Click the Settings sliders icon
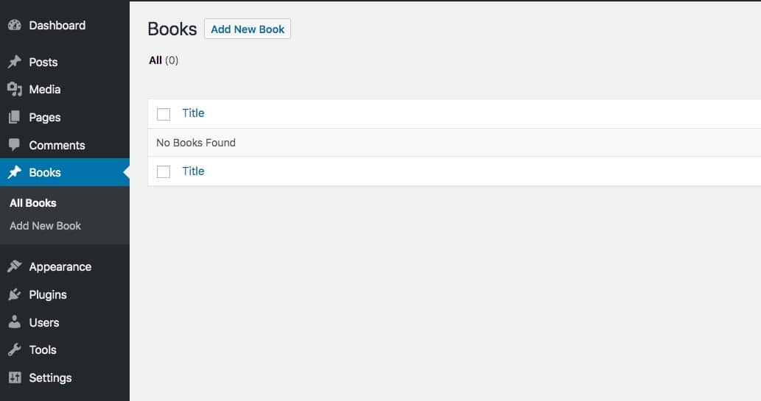Viewport: 761px width, 401px height. click(x=14, y=377)
